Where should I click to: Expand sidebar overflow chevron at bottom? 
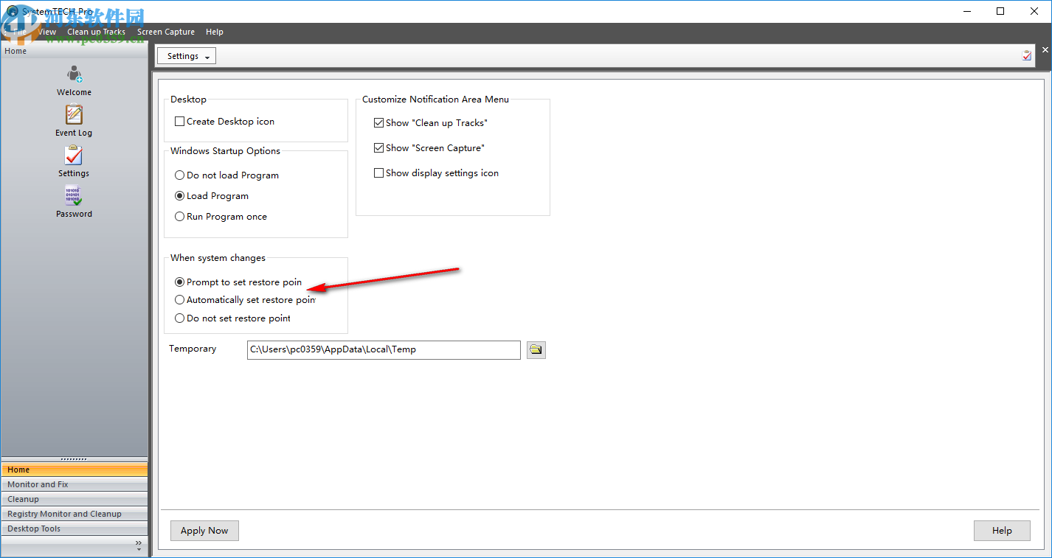139,545
